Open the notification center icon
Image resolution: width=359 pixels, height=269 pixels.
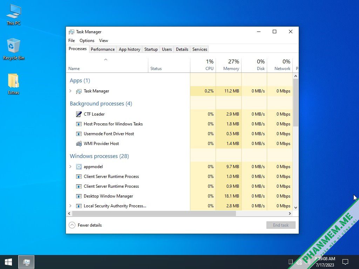click(345, 262)
